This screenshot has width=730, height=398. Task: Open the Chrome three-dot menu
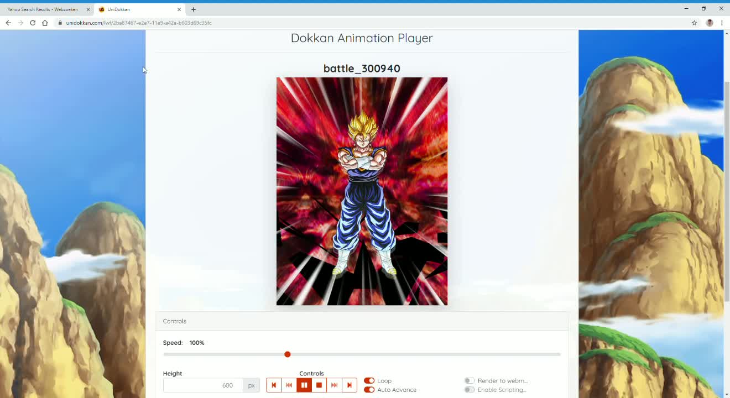(722, 23)
